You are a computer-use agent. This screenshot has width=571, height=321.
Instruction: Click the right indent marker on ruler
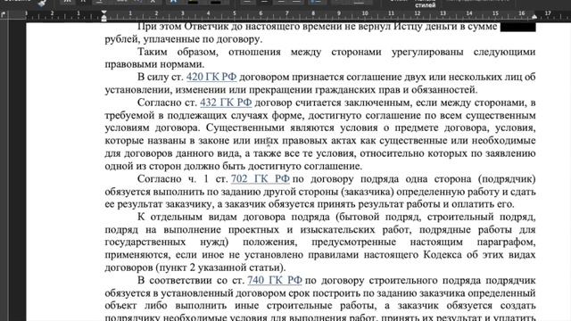534,17
